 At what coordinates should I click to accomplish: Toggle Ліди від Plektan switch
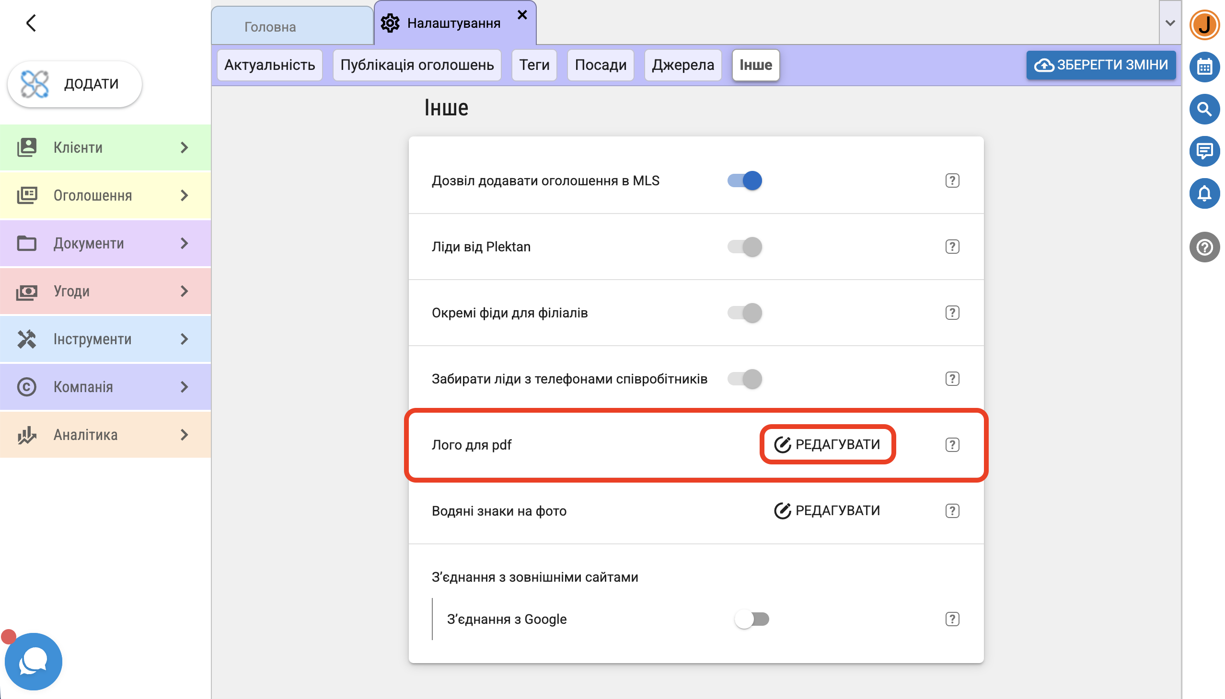[x=744, y=247]
